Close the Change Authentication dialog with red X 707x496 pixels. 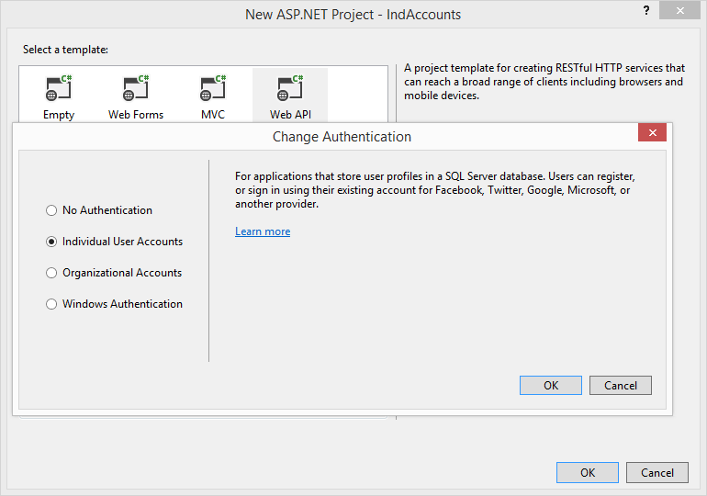(652, 133)
